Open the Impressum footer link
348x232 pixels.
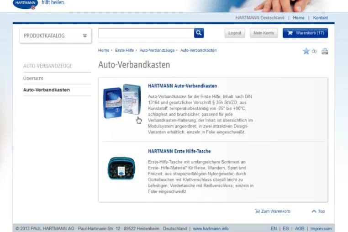[321, 228]
